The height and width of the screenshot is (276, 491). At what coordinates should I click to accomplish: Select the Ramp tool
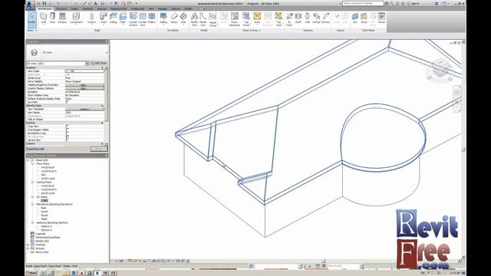(x=174, y=18)
